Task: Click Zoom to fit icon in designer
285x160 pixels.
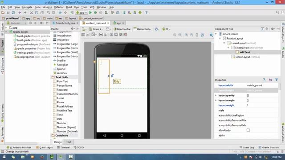Action: [x=175, y=35]
